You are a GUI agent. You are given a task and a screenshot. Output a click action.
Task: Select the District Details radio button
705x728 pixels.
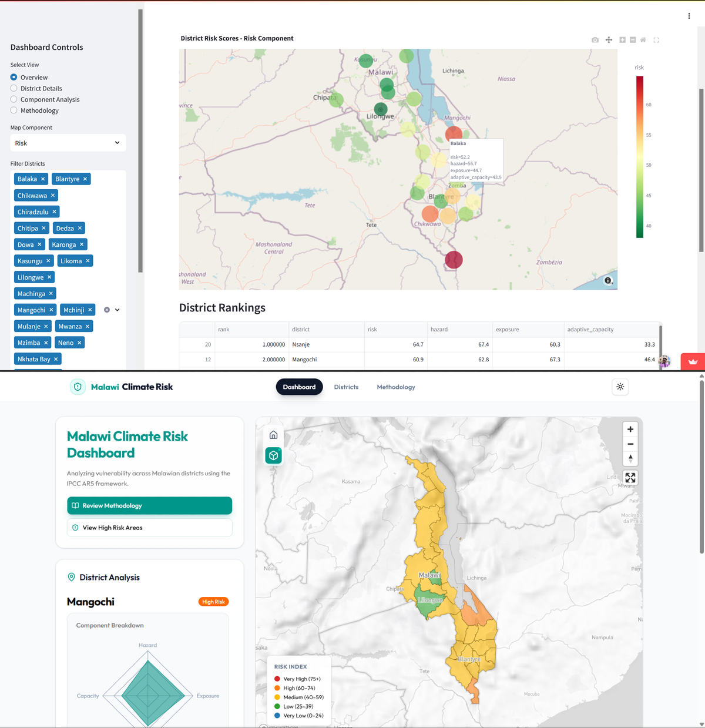point(13,88)
